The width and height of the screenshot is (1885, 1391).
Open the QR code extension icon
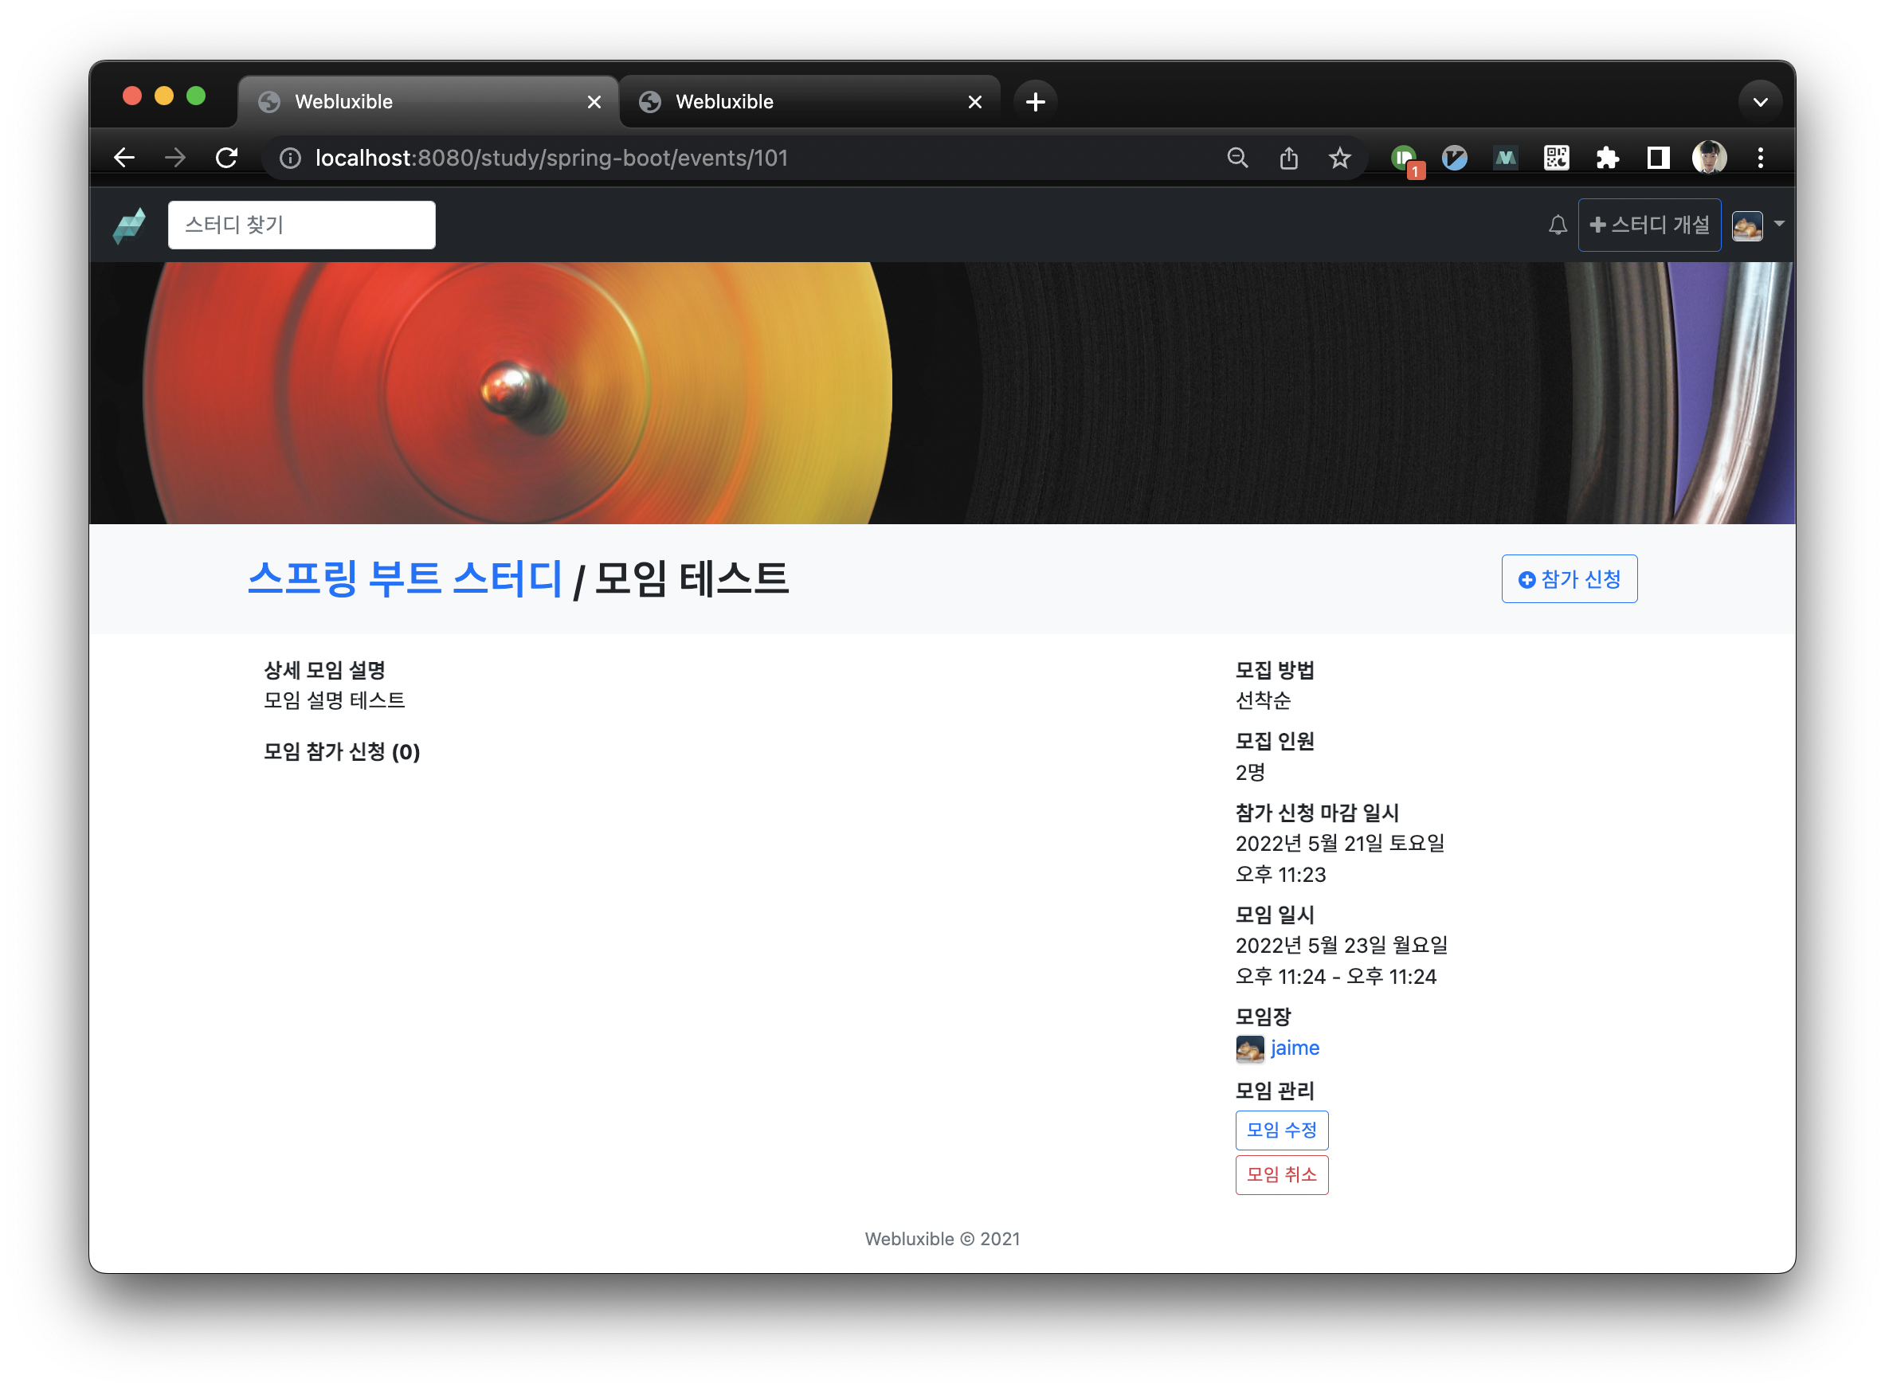pyautogui.click(x=1556, y=158)
